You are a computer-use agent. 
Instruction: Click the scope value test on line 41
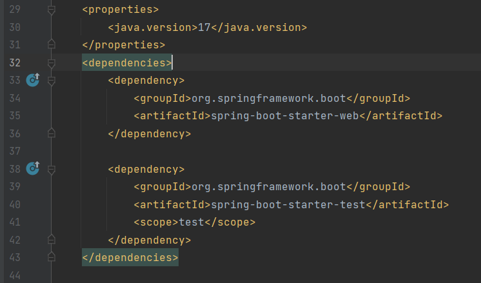coord(191,222)
